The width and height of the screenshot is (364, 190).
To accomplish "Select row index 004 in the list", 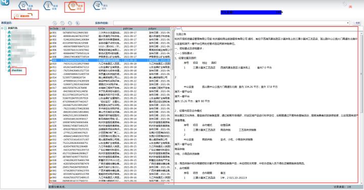I will click(55, 43).
